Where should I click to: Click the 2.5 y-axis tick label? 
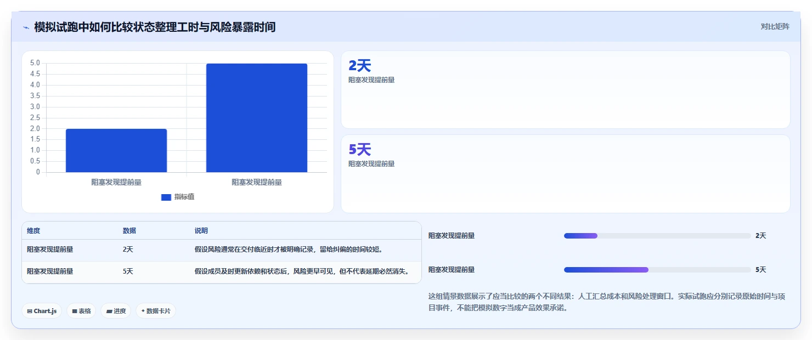pyautogui.click(x=35, y=117)
